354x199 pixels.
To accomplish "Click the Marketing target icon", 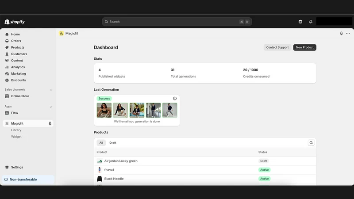I will point(7,73).
